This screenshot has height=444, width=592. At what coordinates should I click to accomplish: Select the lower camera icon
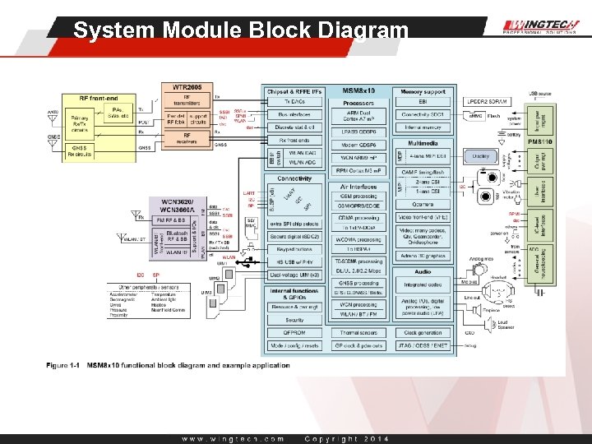click(x=484, y=197)
